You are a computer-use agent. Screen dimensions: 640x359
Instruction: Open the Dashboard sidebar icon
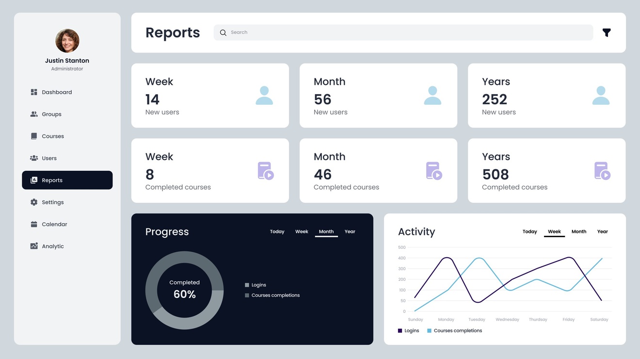pyautogui.click(x=34, y=92)
